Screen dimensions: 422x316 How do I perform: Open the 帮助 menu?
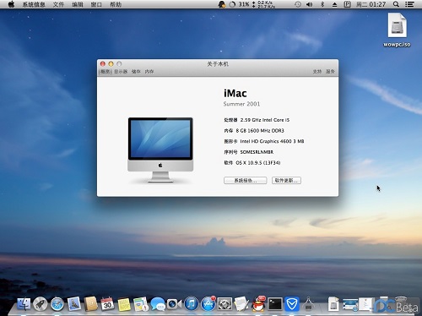pos(116,4)
